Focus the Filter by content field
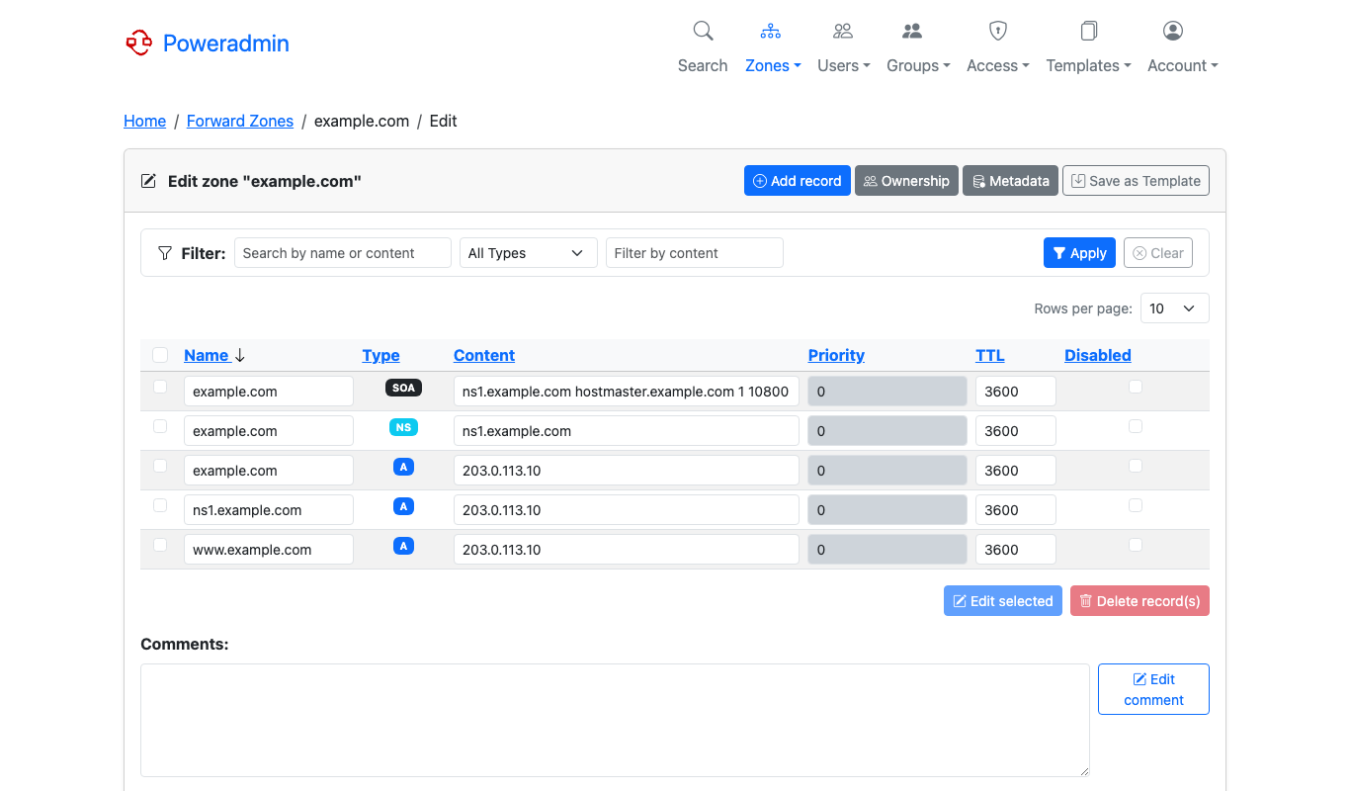 [x=695, y=253]
